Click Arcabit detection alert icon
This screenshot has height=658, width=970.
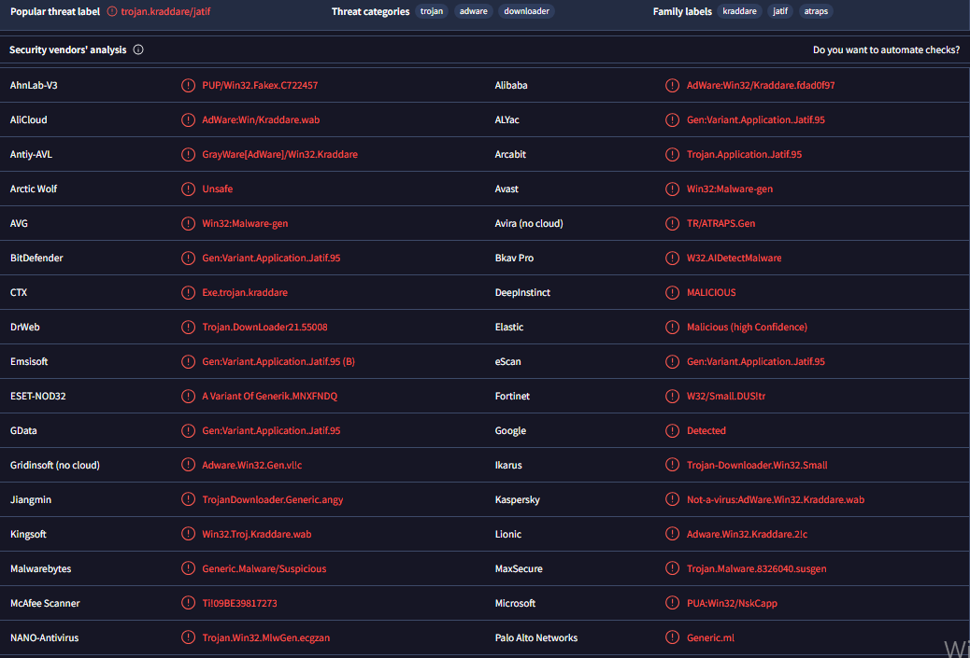[x=673, y=154]
